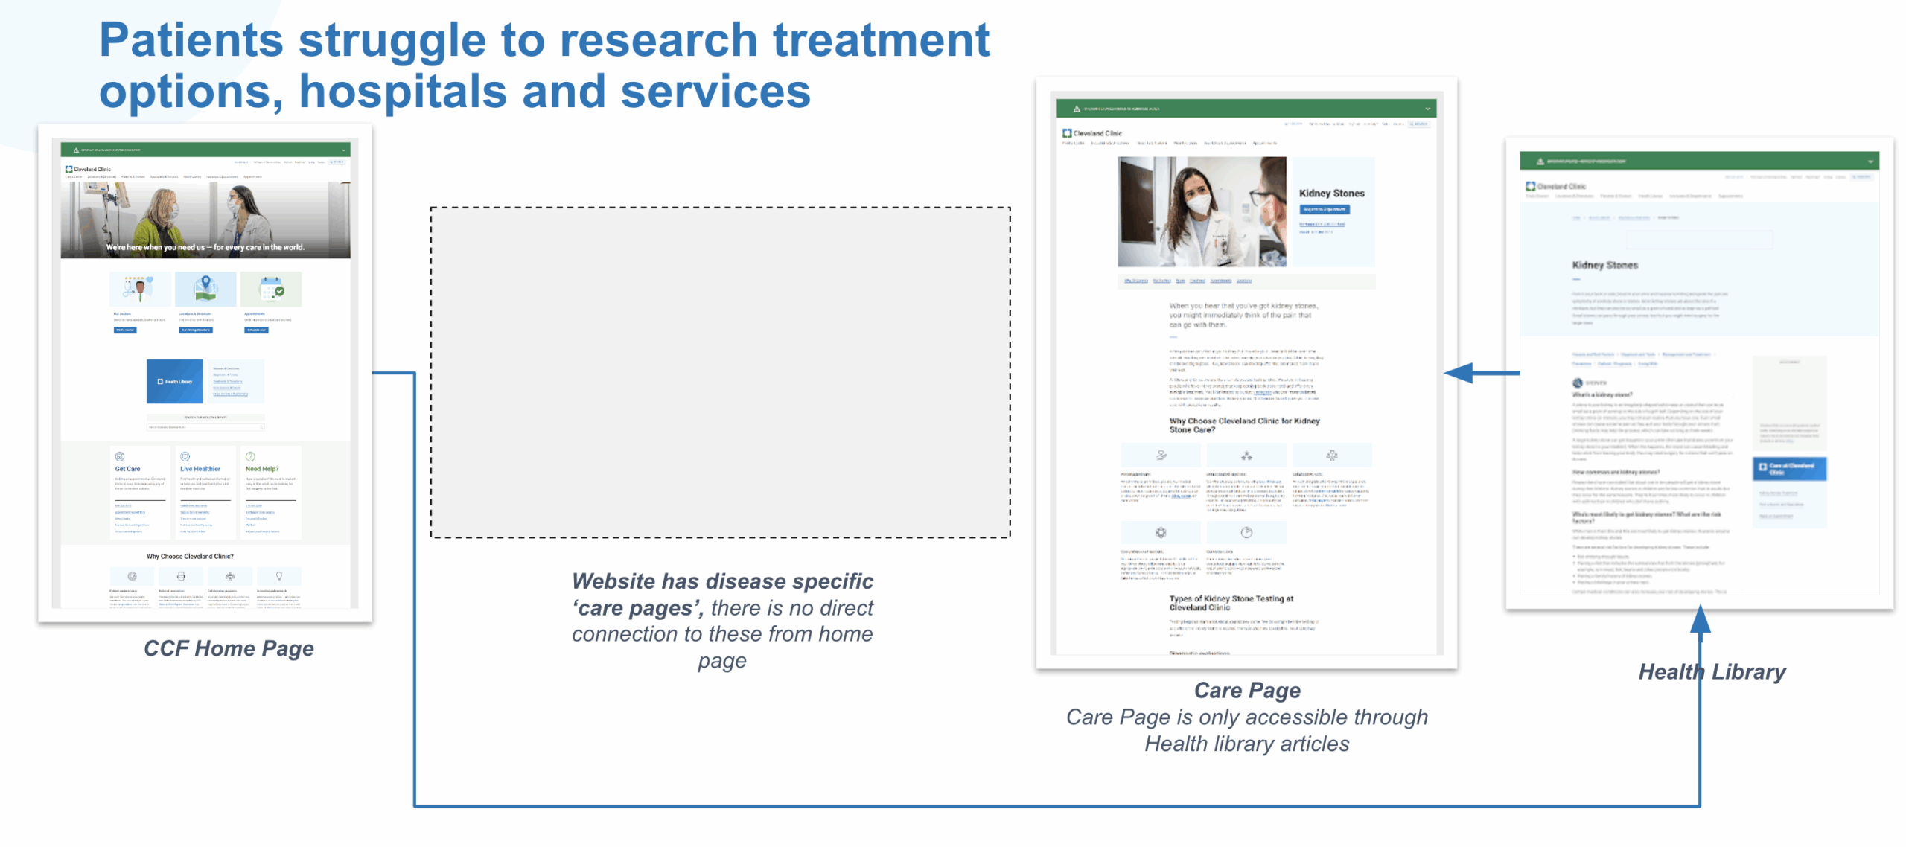Click the blue button under Kidney Stones on Care Page
The width and height of the screenshot is (1906, 847).
(1325, 210)
